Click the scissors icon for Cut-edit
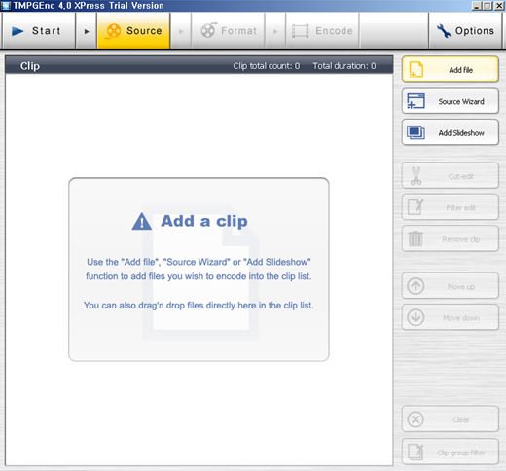 click(416, 176)
